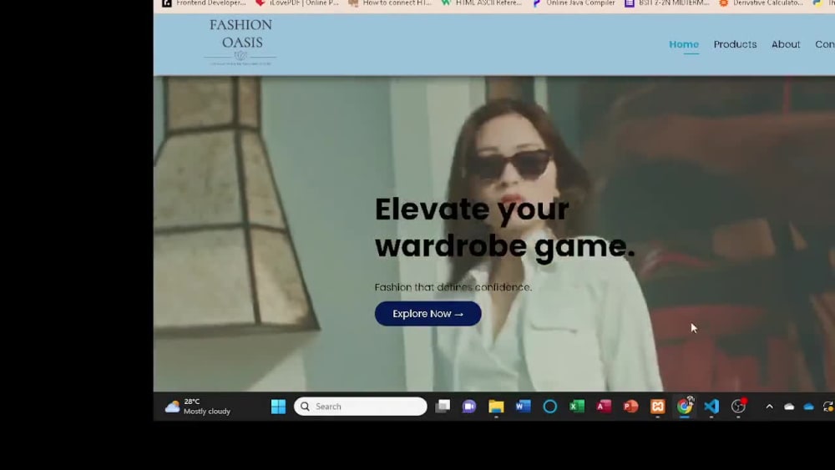Image resolution: width=835 pixels, height=470 pixels.
Task: Click the blue OneDrive cloud tray icon
Action: [x=809, y=407]
